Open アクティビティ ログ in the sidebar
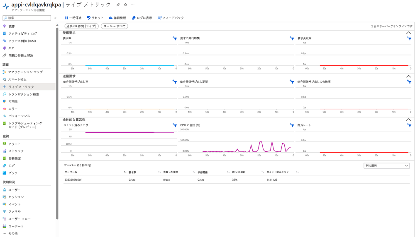415x237 pixels. tap(23, 34)
